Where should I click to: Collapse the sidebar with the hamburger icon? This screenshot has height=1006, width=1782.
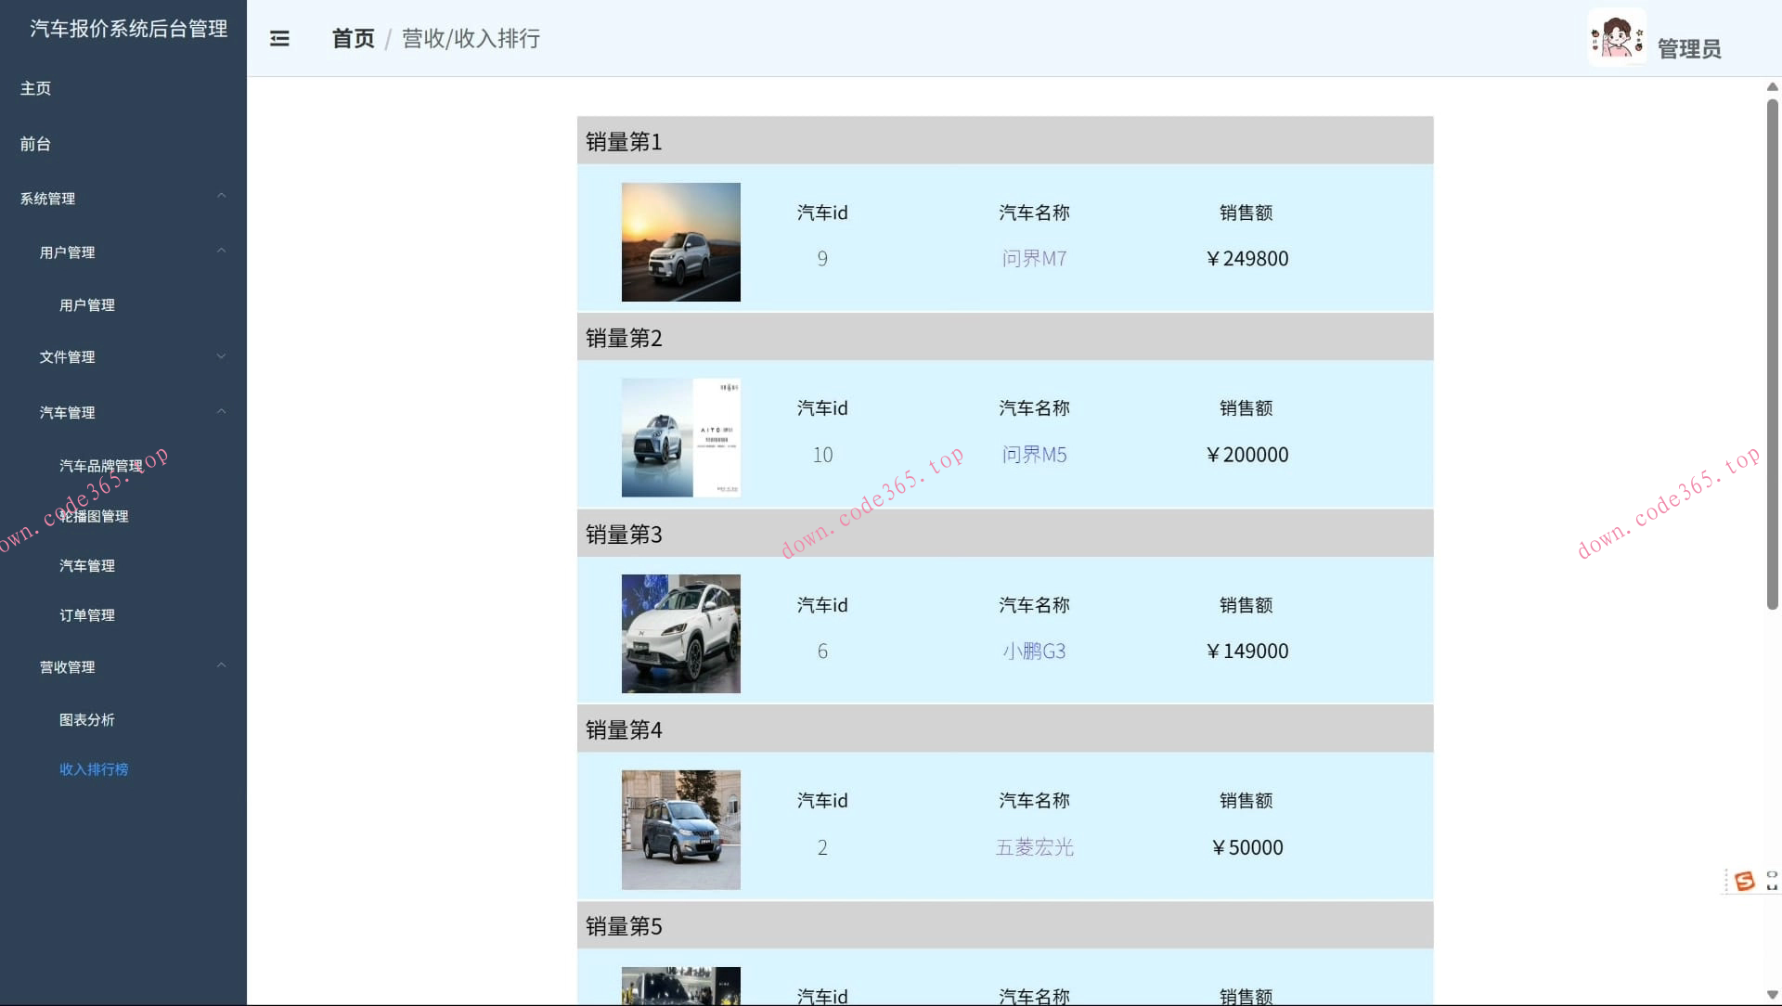coord(279,38)
